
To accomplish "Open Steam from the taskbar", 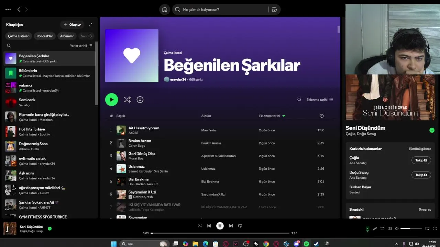I will click(316, 244).
